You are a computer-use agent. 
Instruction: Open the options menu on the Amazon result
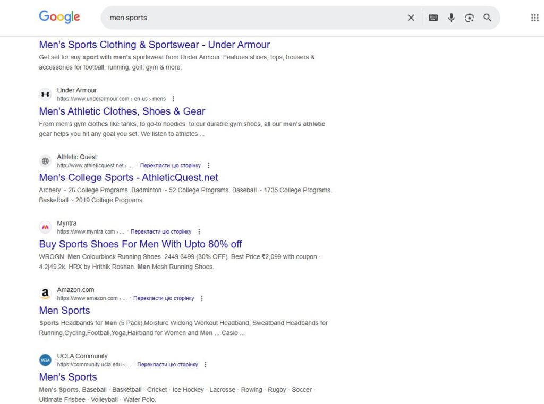(202, 298)
